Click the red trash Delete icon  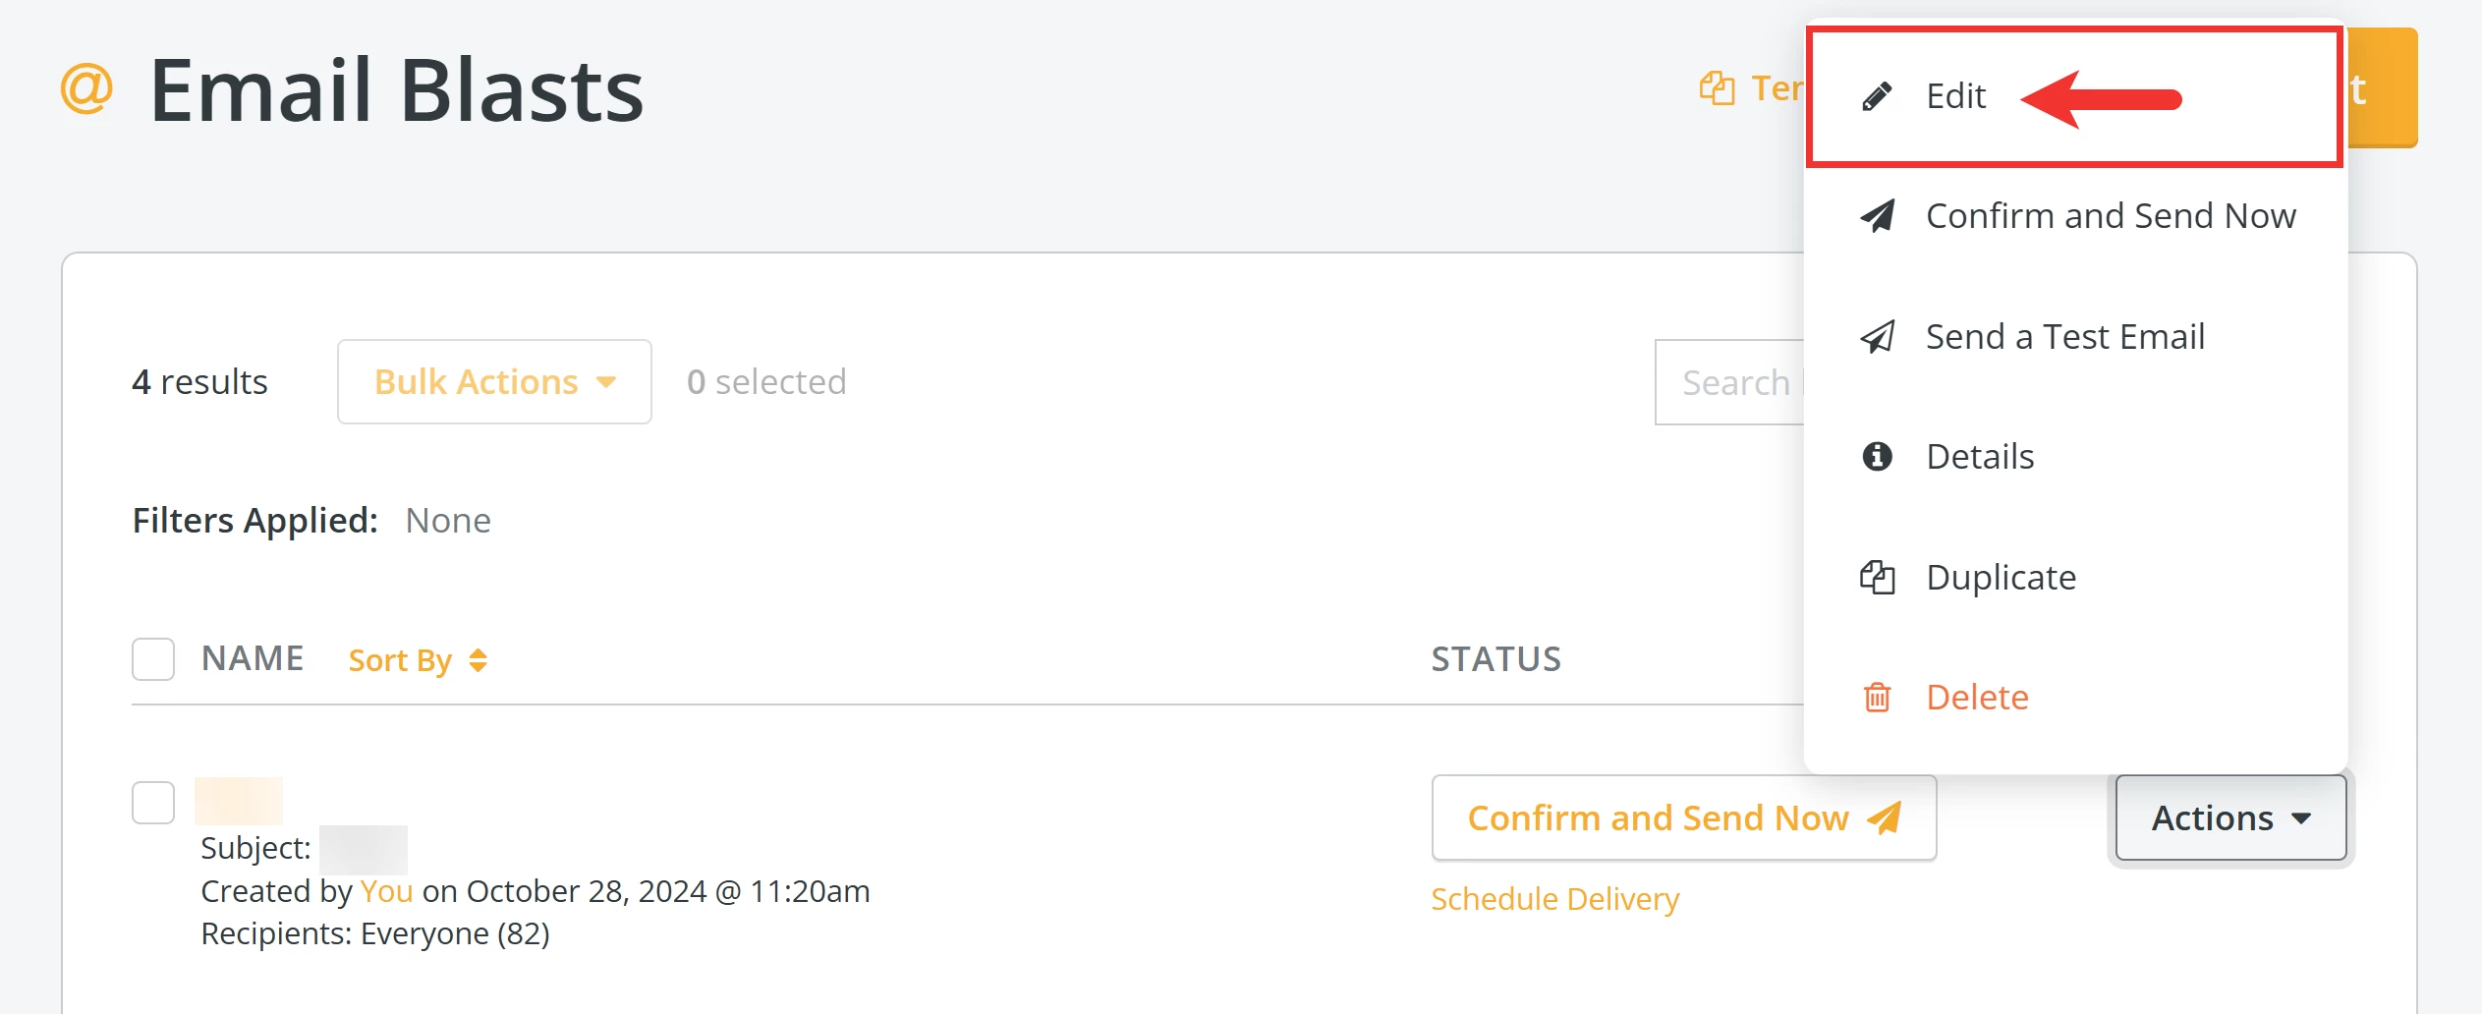[x=1877, y=698]
